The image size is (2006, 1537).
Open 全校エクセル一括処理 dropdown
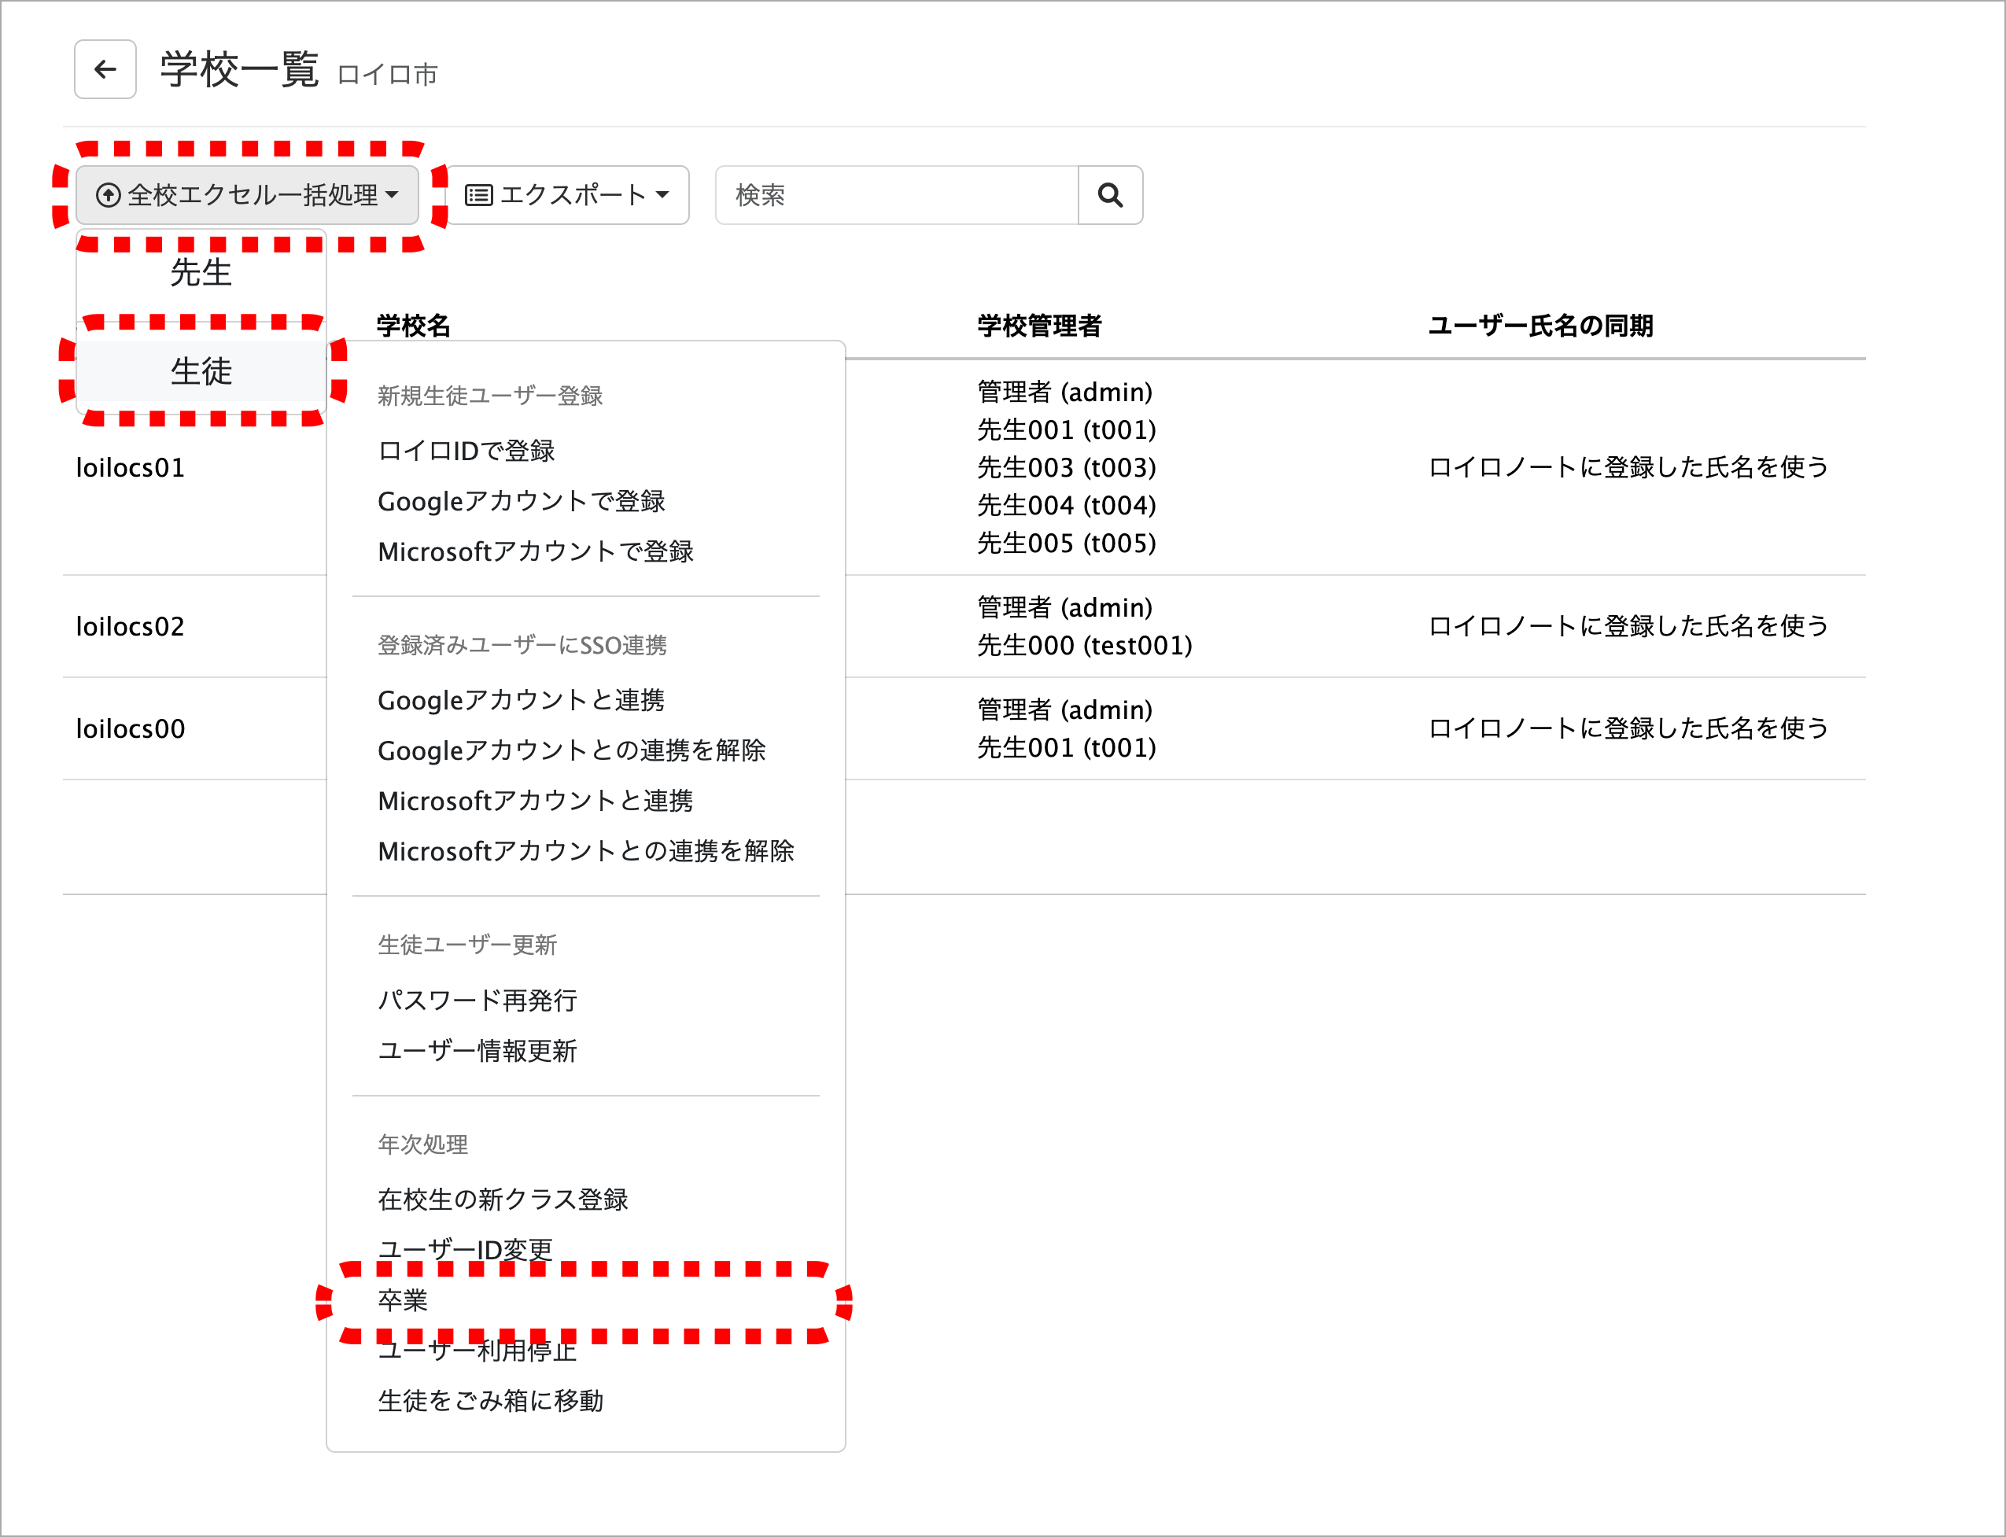point(247,195)
